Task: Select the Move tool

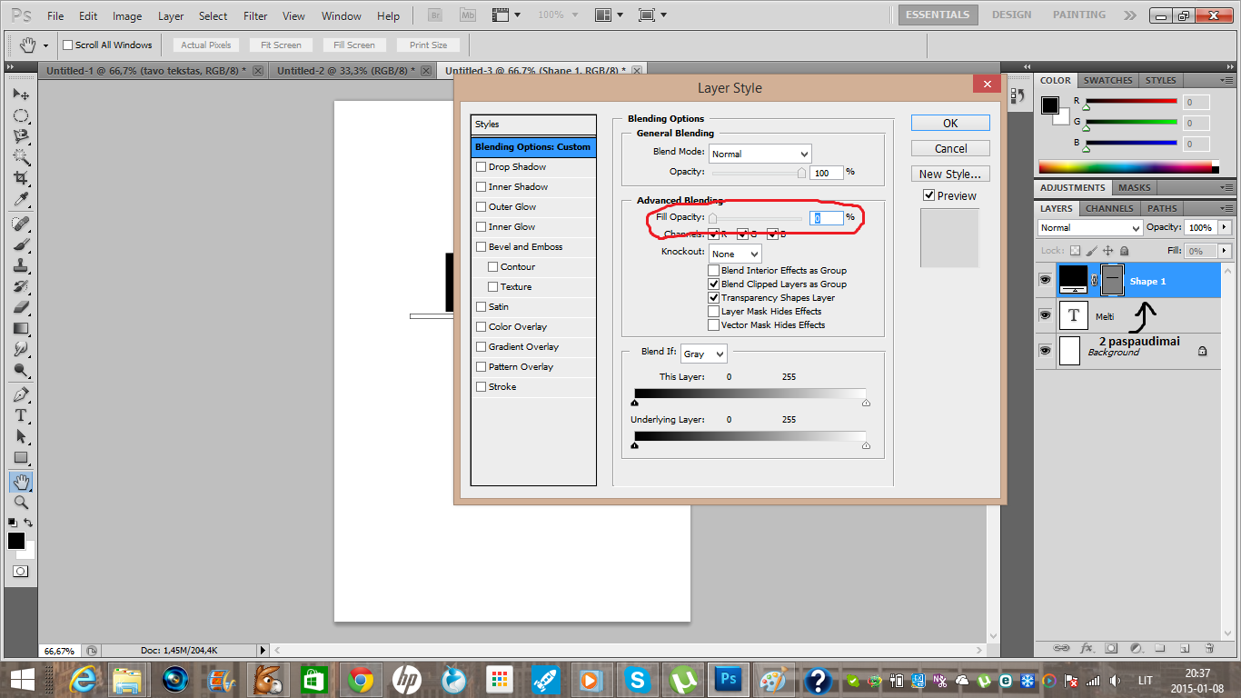Action: pos(20,95)
